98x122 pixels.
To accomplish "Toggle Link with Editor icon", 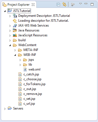I will (64, 4).
